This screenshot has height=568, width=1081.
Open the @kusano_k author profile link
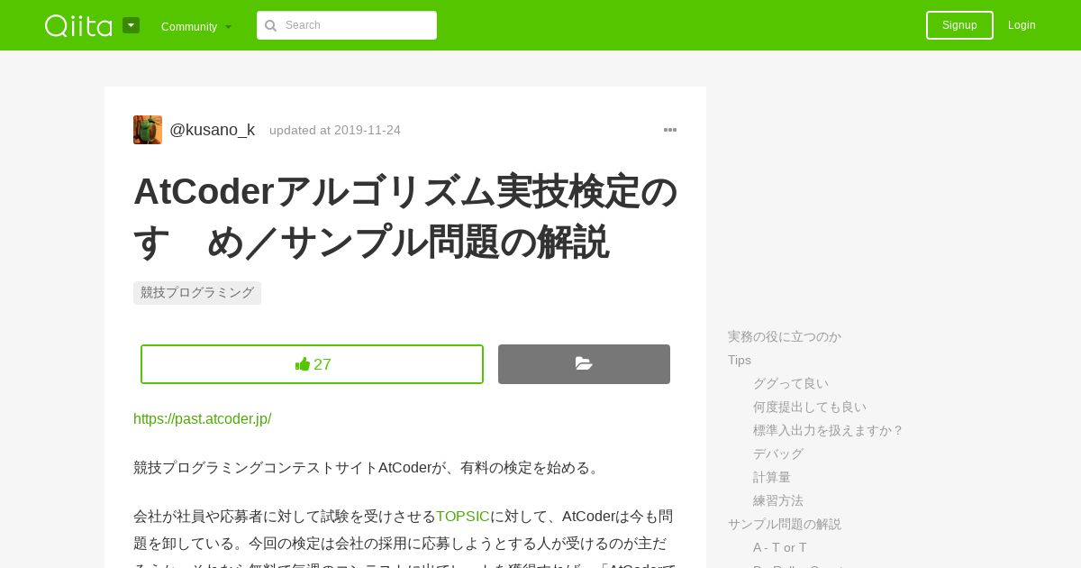click(212, 130)
